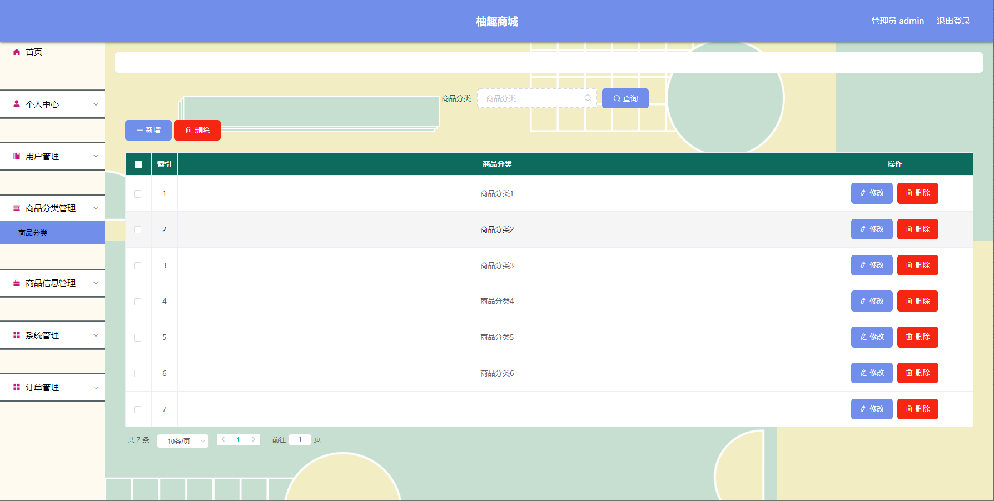Click the grid icon beside 系统管理

coord(16,335)
